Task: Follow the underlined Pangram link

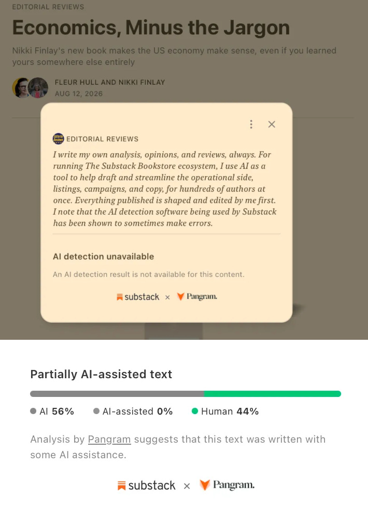Action: point(109,440)
